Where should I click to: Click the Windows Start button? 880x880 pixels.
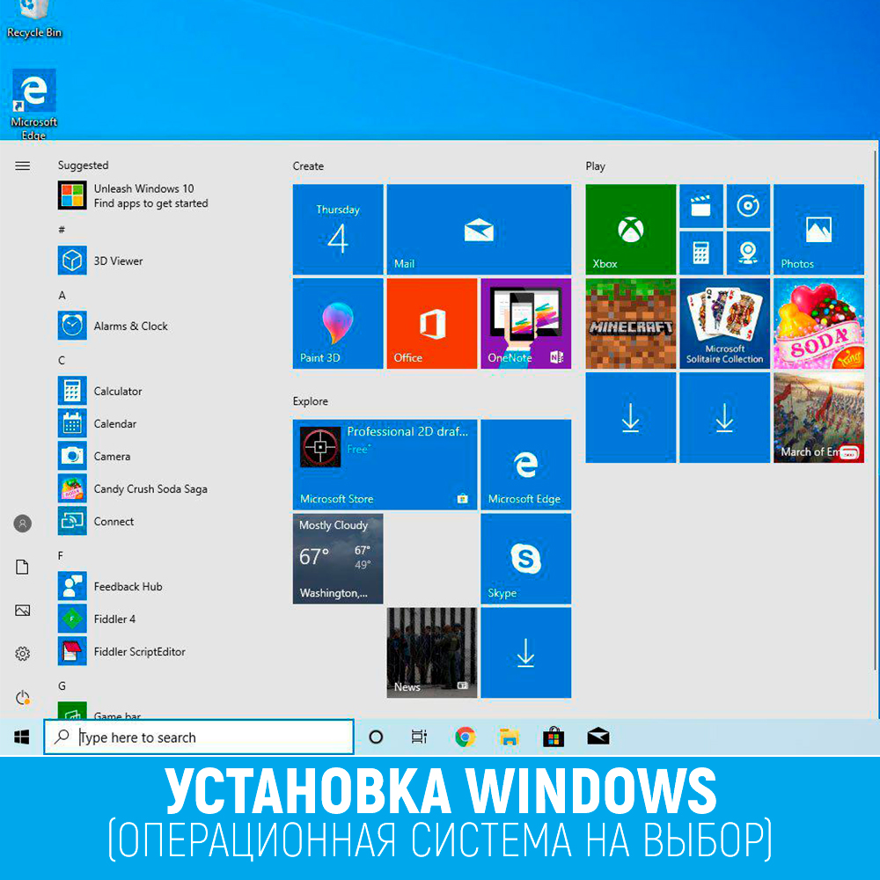click(22, 737)
